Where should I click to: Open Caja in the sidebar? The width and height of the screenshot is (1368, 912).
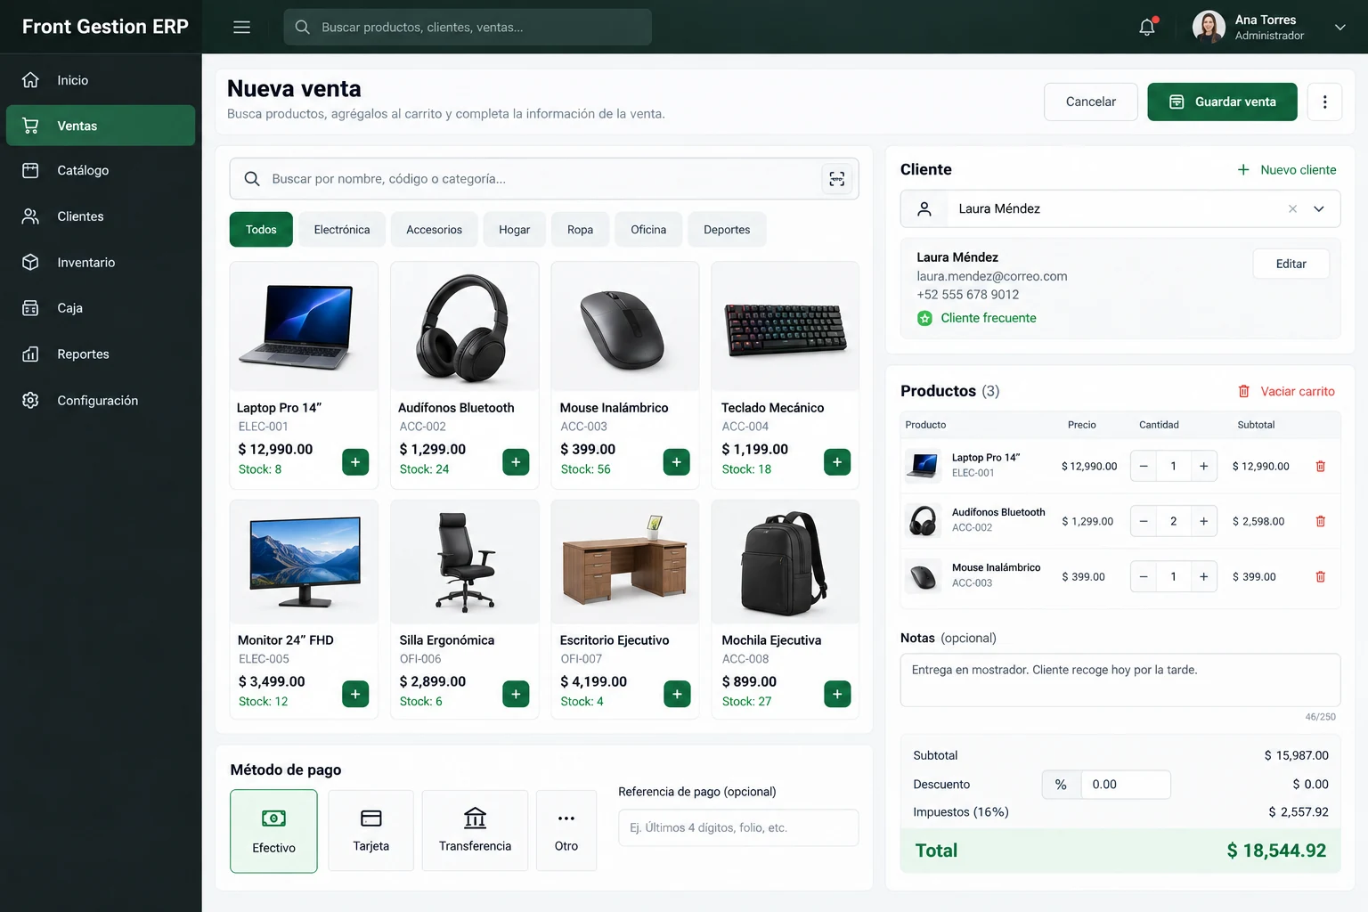[x=101, y=308]
